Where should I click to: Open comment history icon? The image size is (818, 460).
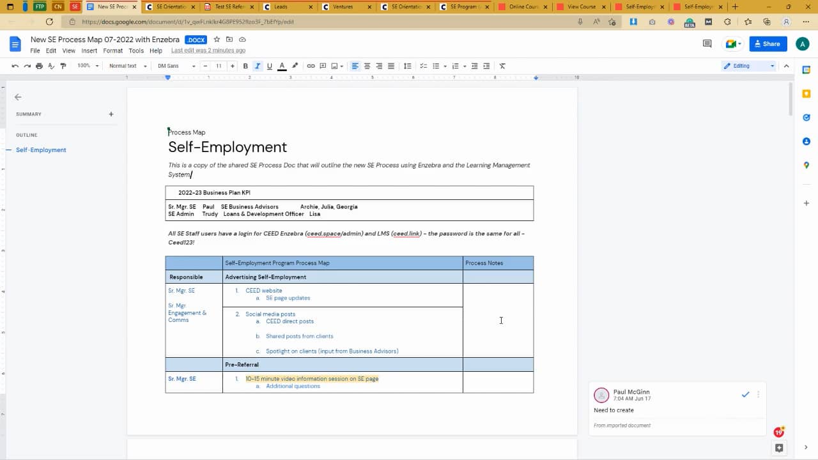pos(707,43)
